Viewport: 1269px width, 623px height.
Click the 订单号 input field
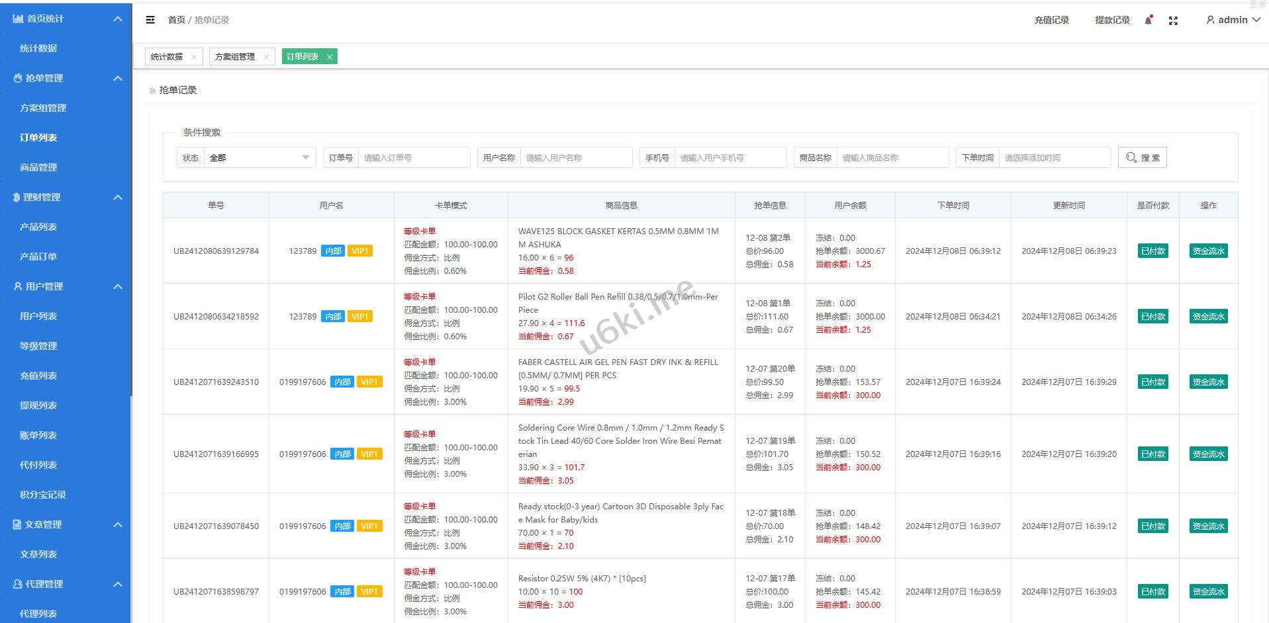[x=413, y=157]
